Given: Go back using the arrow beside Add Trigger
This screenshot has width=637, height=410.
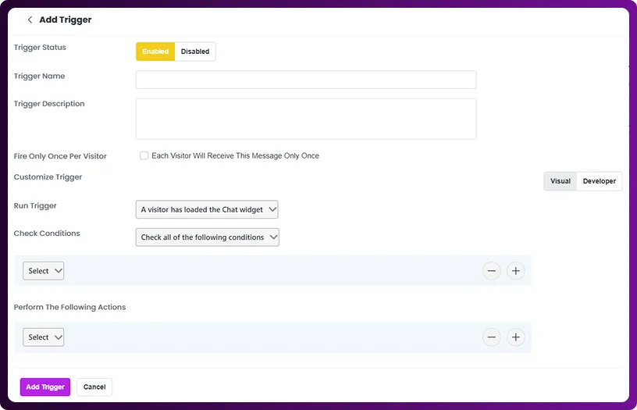Looking at the screenshot, I should (30, 20).
